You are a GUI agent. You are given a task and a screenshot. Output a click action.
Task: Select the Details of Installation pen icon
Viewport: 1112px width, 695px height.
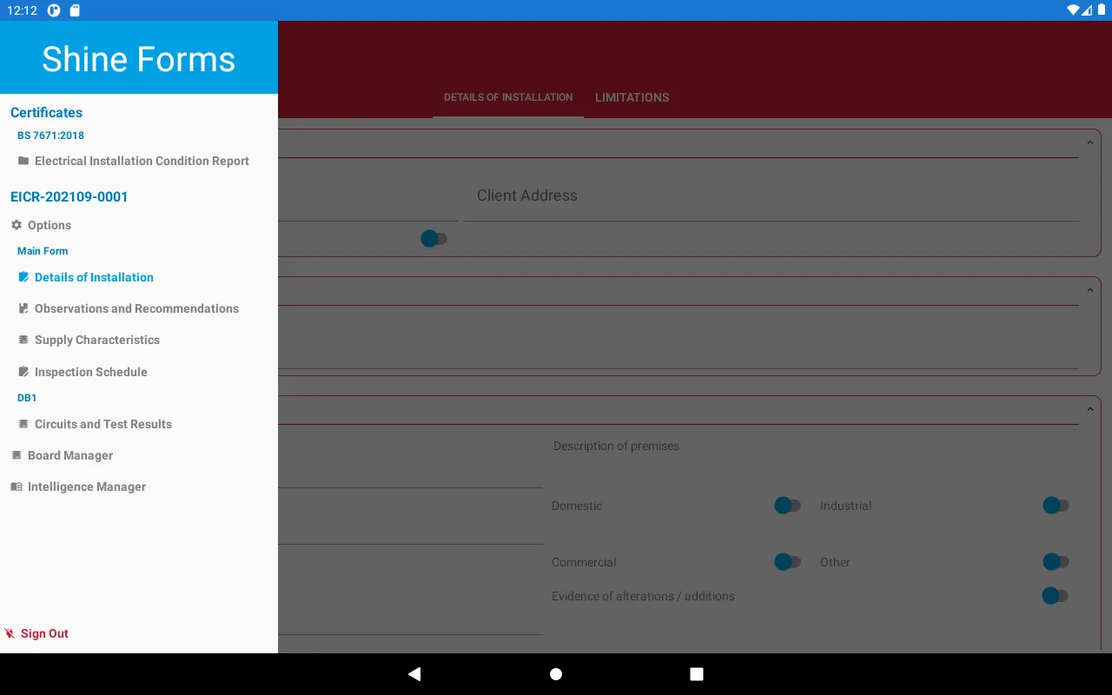[23, 277]
